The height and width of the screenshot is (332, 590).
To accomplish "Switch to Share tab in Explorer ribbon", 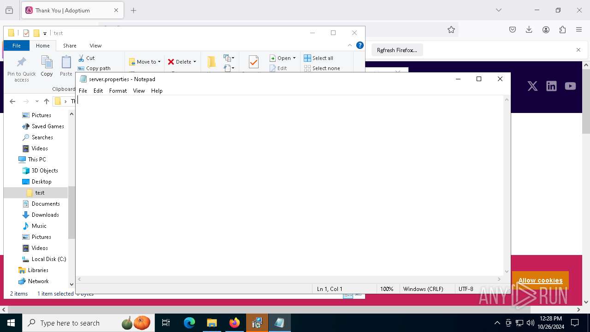I will pyautogui.click(x=70, y=46).
